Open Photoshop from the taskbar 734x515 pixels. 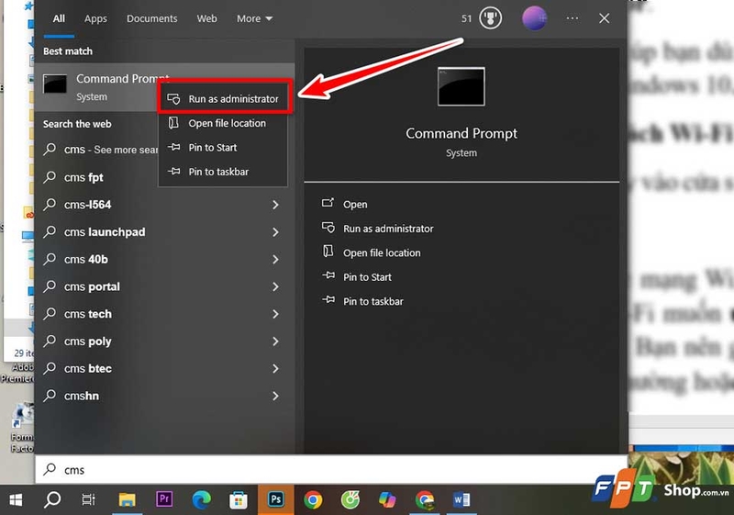click(276, 499)
